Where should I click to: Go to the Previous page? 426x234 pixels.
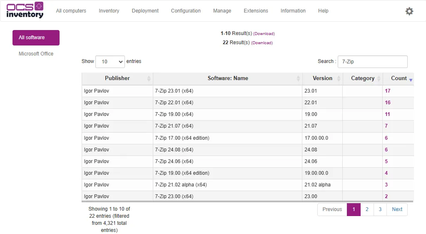click(332, 209)
